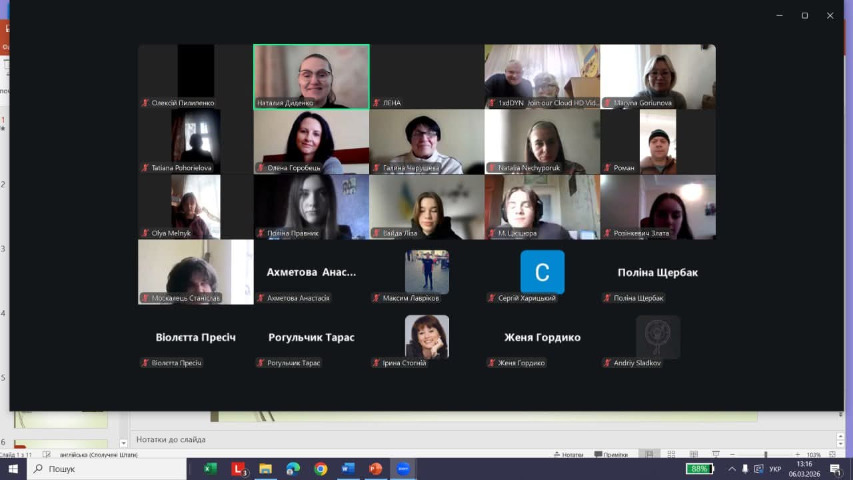Toggle the Примітки comments pane
Screen dimensions: 853x480
[610, 455]
